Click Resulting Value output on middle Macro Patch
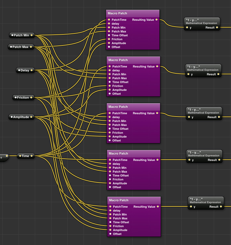The width and height of the screenshot is (231, 245). click(157, 113)
